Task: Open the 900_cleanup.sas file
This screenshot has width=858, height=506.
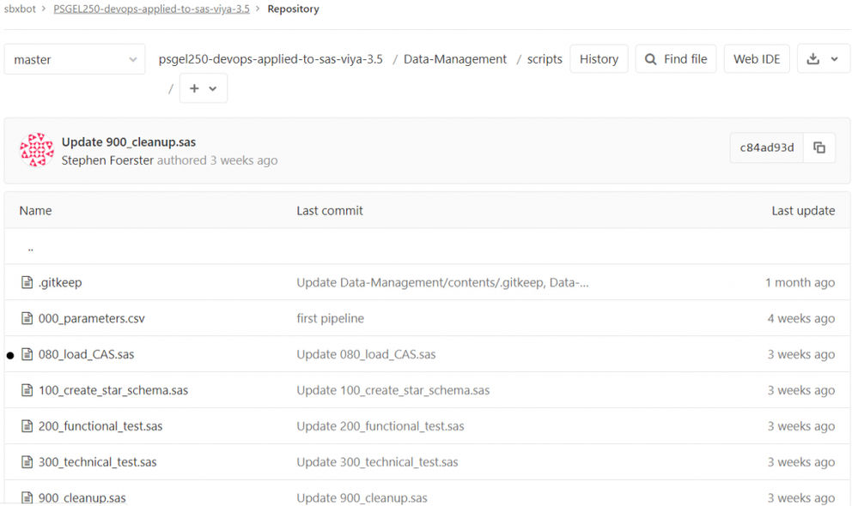Action: [82, 497]
